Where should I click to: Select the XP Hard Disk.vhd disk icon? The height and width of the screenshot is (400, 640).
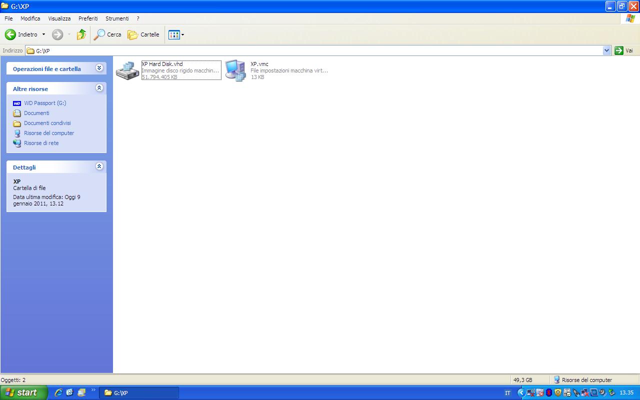click(x=127, y=70)
